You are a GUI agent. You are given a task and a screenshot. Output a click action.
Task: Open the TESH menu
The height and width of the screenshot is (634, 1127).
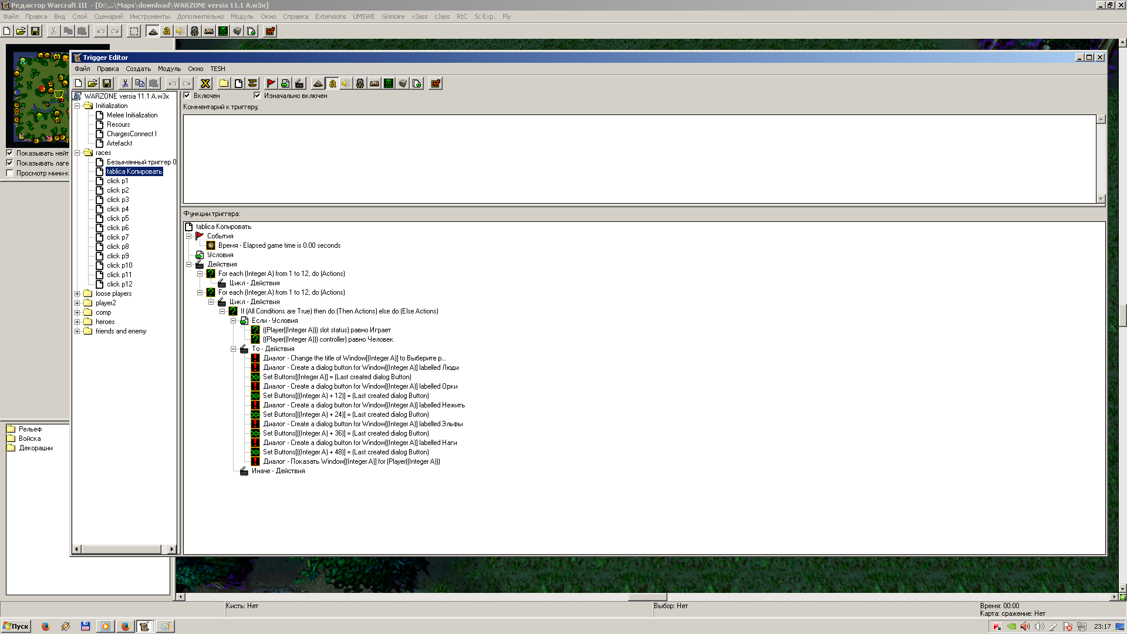pos(218,69)
